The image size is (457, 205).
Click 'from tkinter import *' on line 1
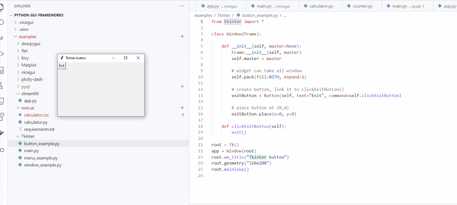[x=238, y=21]
